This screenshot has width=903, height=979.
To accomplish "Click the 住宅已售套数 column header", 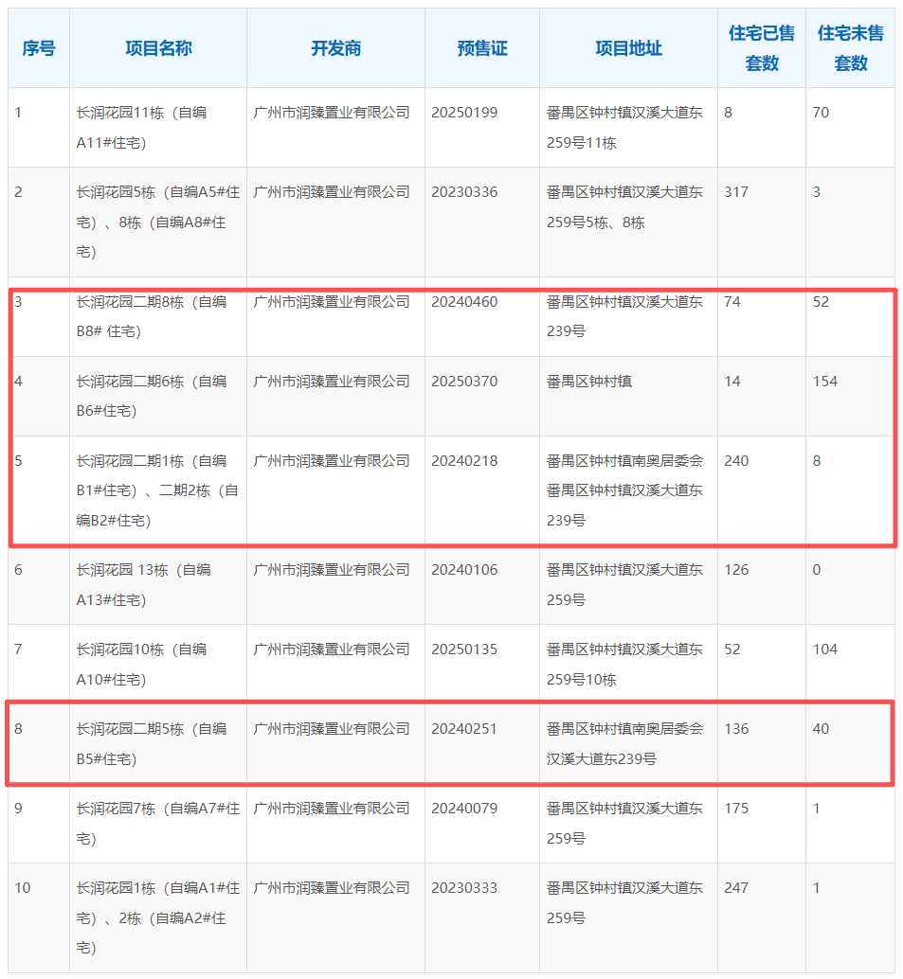I will [761, 48].
